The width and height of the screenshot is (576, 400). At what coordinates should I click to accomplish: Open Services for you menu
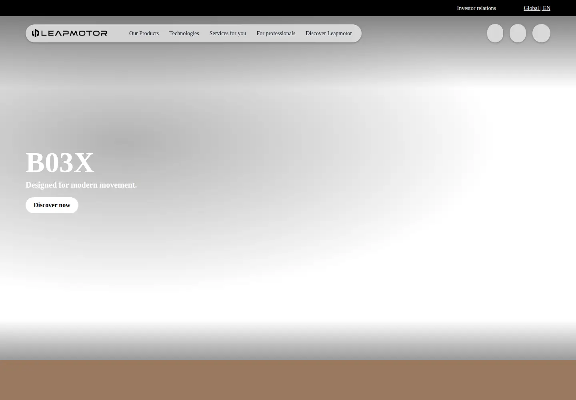click(228, 33)
